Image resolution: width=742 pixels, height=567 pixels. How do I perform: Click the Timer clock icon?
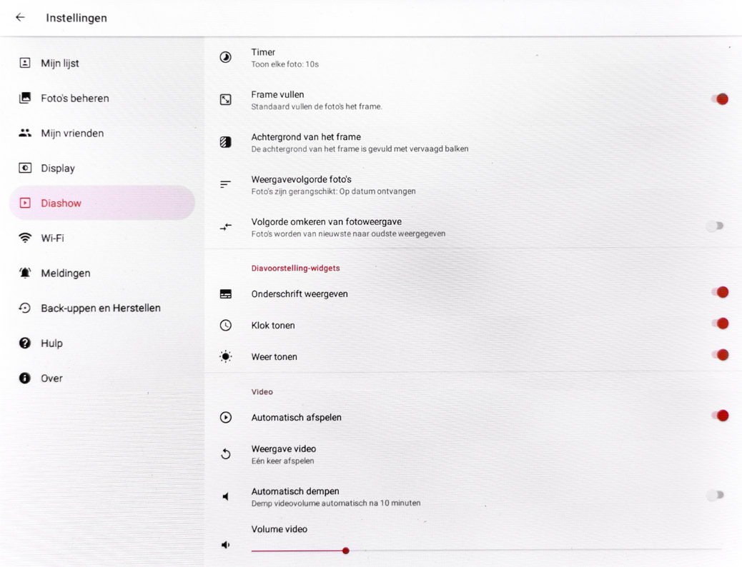[225, 57]
